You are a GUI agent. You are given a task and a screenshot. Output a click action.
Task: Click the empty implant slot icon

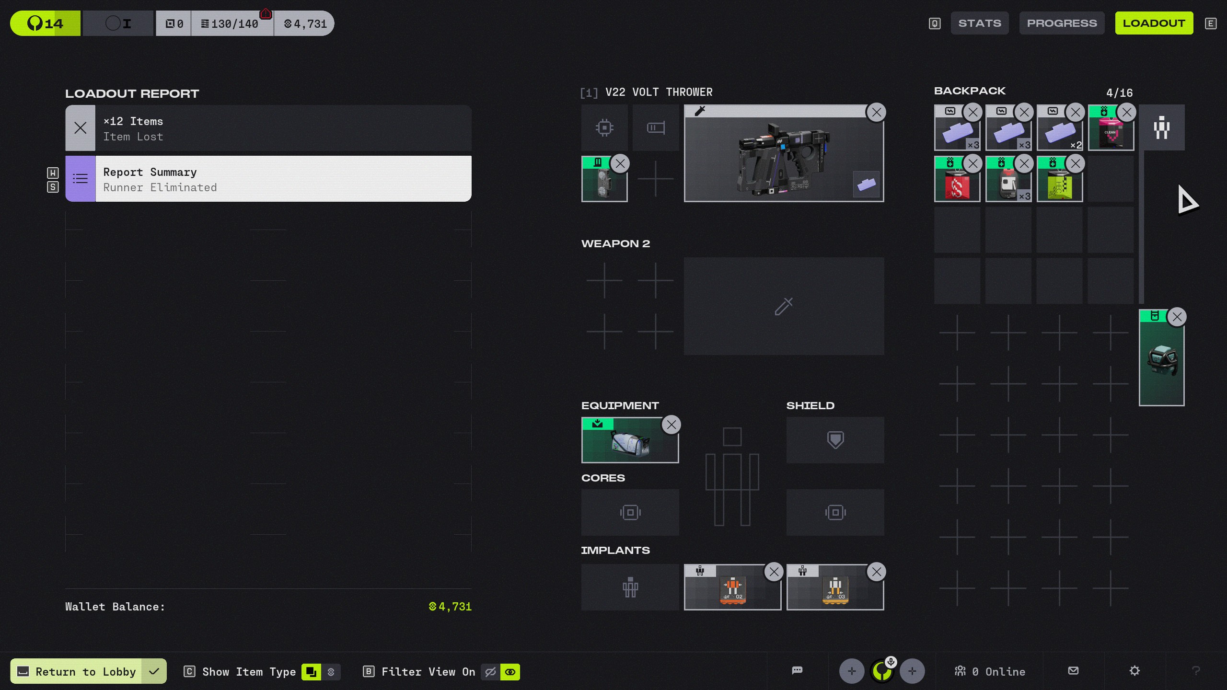coord(630,587)
